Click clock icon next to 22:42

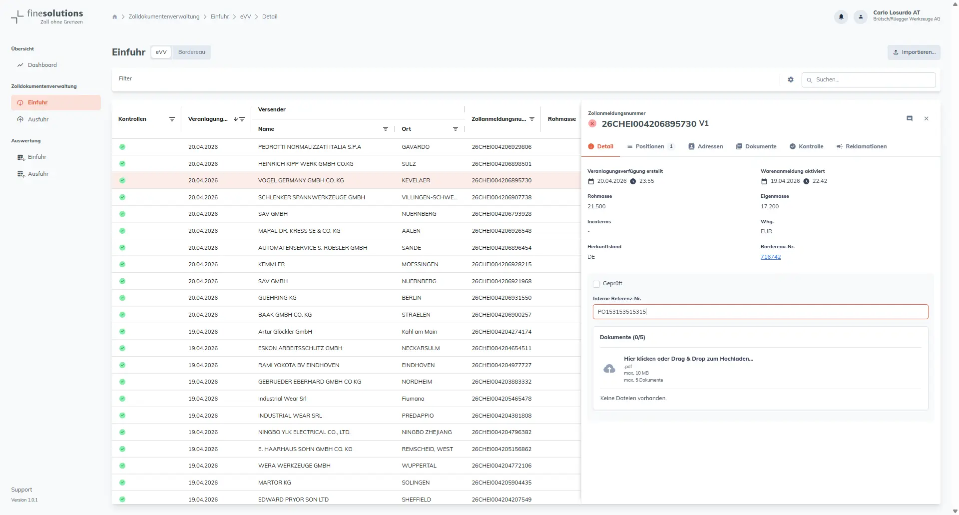coord(806,181)
